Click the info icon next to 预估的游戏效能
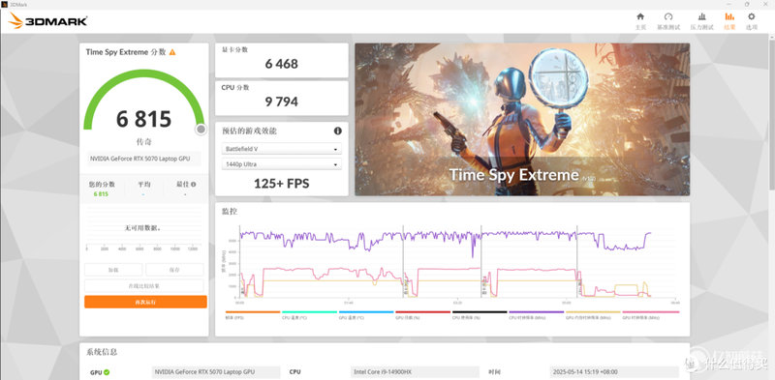The image size is (775, 380). pyautogui.click(x=337, y=131)
